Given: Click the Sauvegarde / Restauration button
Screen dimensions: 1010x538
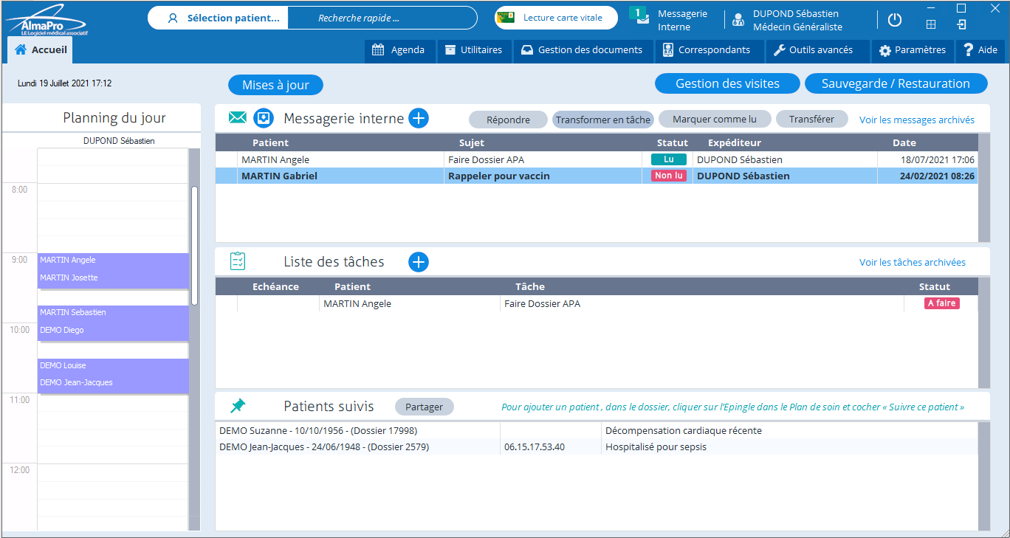Looking at the screenshot, I should (x=896, y=83).
